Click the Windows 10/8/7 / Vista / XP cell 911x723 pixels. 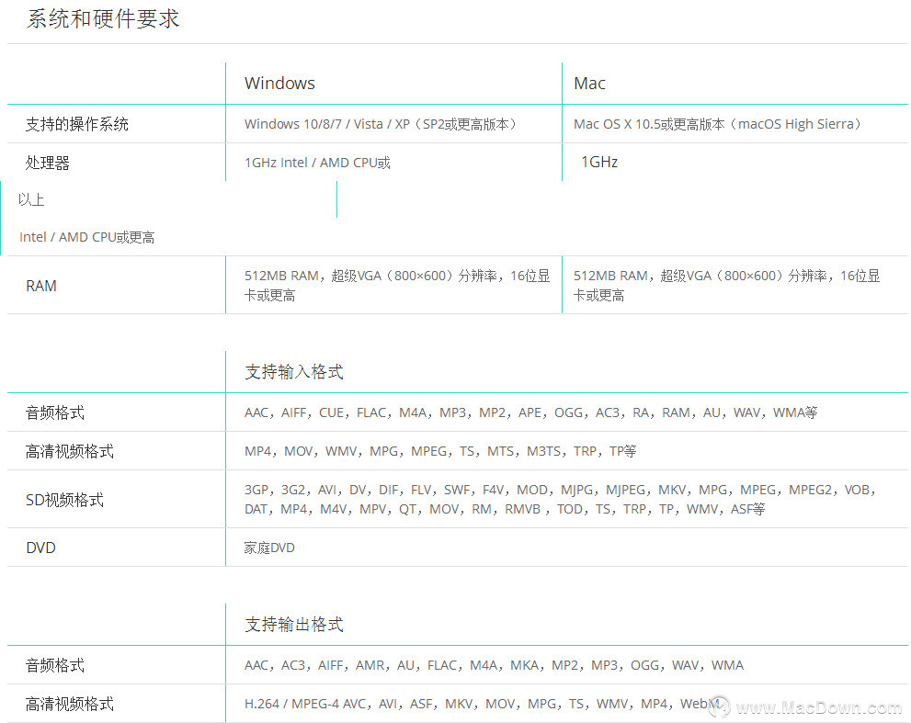(381, 124)
